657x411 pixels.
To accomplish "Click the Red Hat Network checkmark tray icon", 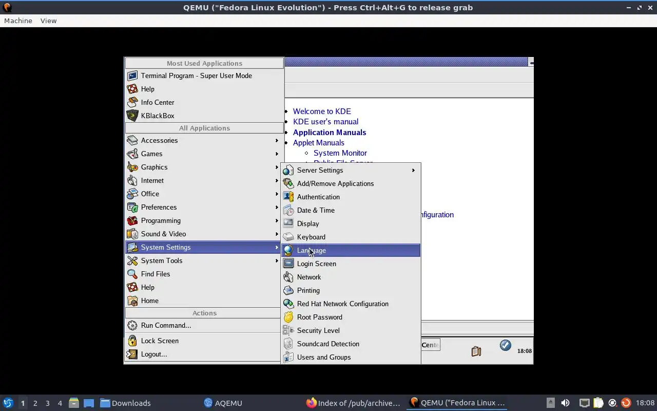I will [506, 345].
